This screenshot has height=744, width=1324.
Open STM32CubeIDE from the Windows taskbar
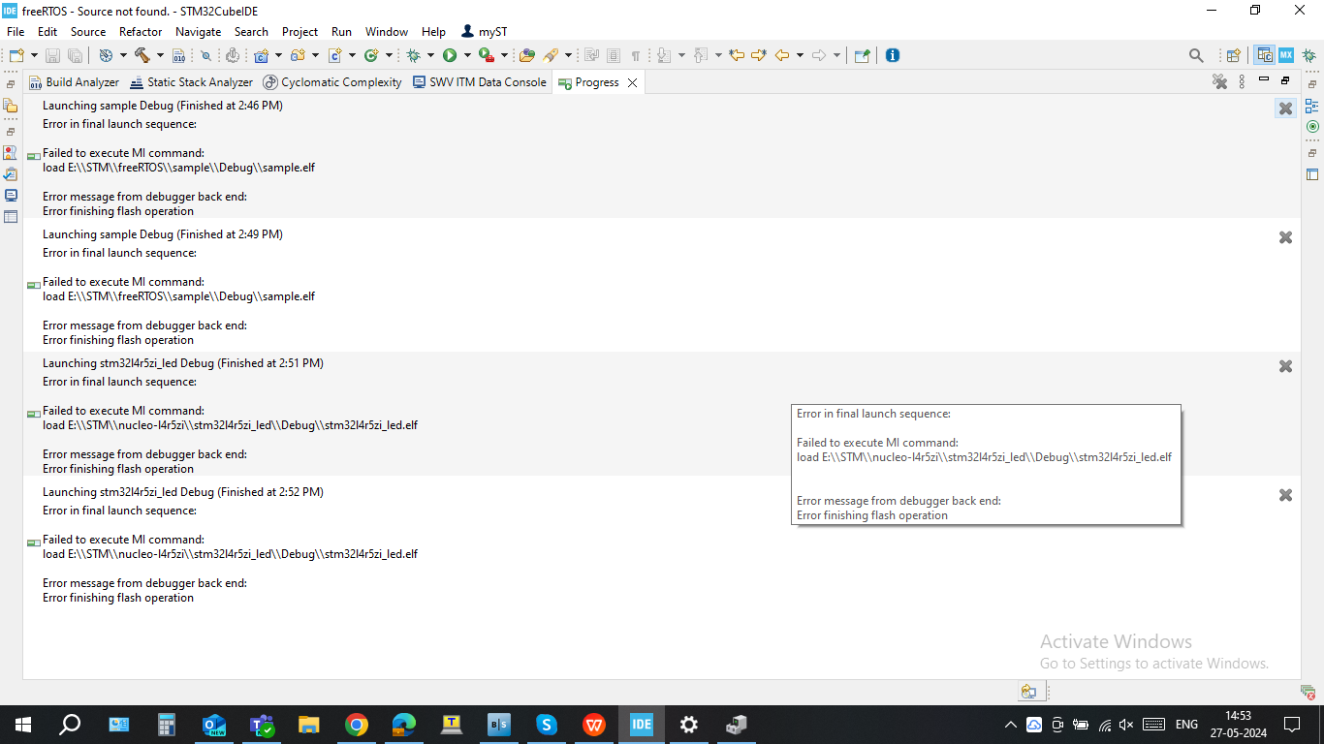[641, 725]
